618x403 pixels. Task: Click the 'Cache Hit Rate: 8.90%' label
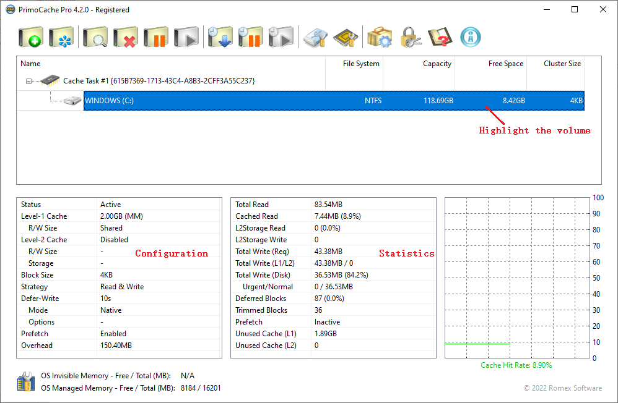[x=516, y=365]
